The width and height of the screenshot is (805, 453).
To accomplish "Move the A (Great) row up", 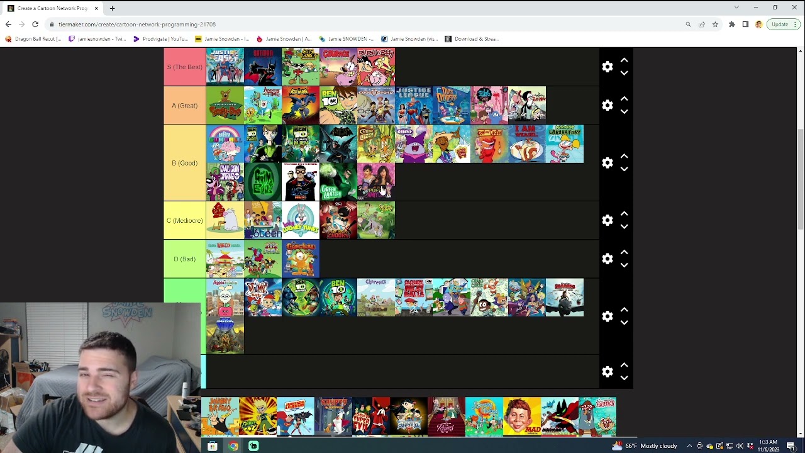I will [x=624, y=99].
